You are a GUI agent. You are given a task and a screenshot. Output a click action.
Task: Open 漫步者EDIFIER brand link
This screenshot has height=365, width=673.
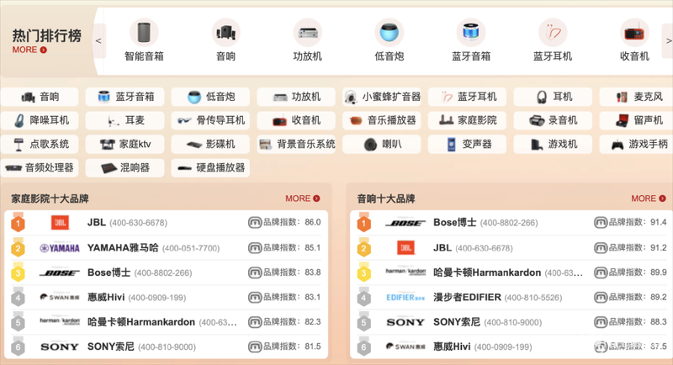point(467,297)
